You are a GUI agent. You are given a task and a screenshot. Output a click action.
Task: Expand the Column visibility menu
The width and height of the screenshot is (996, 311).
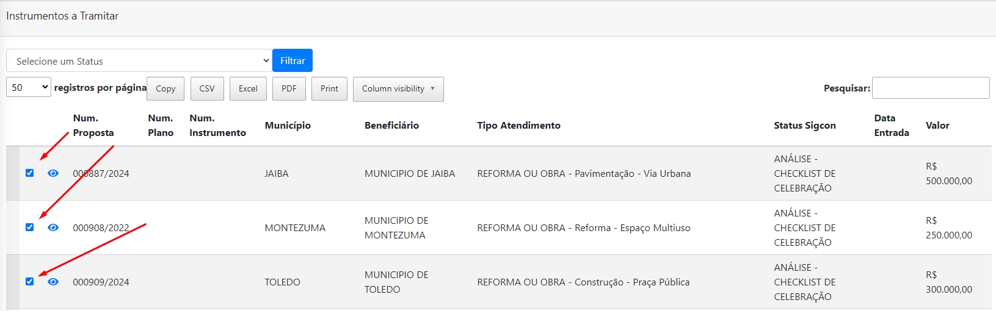[x=398, y=89]
